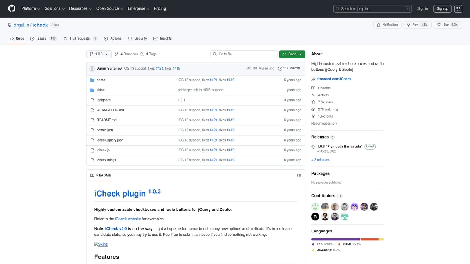Screen dimensions: 470x264
Task: Open the fronteed.com/iCheck website link
Action: [334, 79]
